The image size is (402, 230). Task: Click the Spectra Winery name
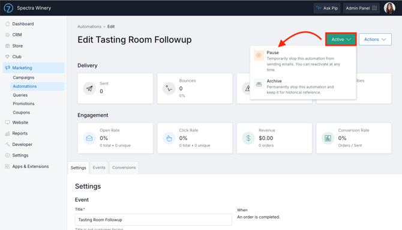(x=34, y=8)
